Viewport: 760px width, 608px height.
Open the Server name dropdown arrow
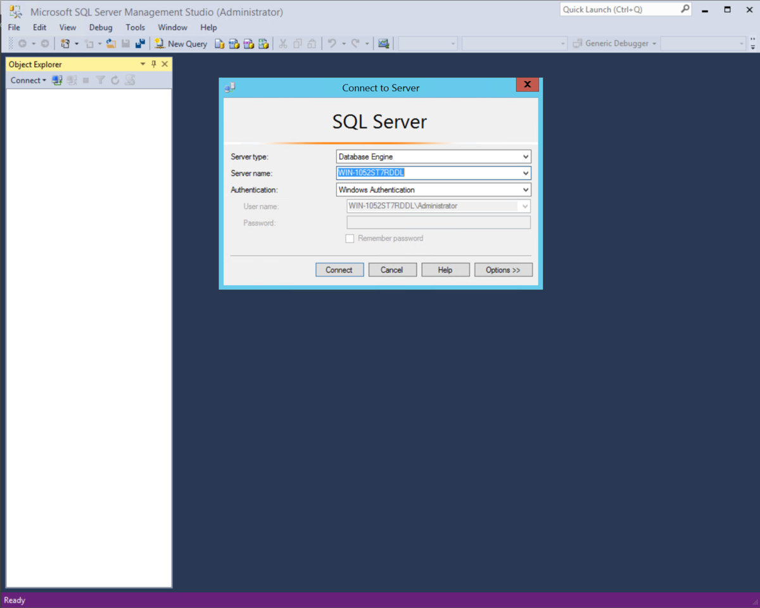[526, 173]
